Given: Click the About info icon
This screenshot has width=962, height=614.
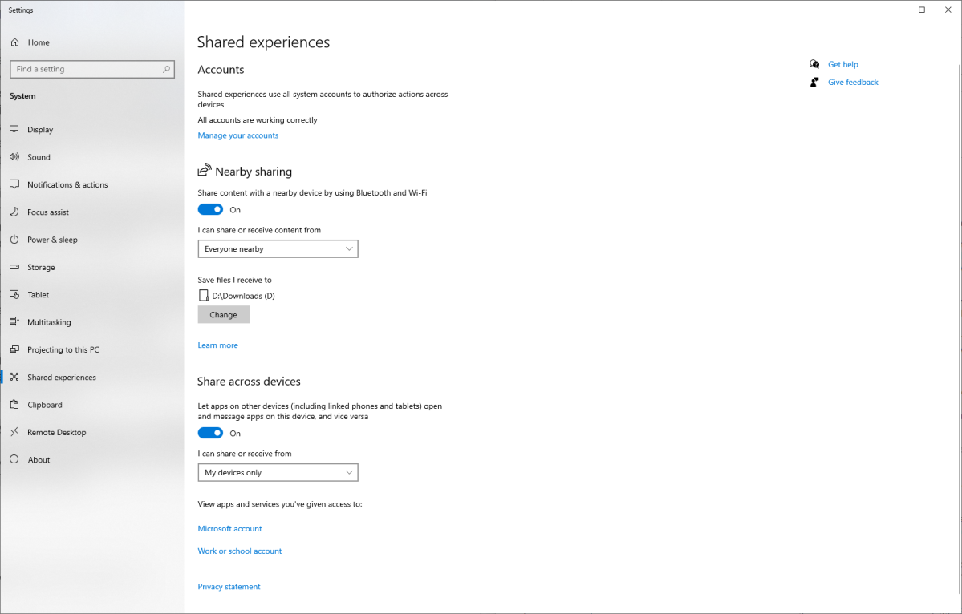Looking at the screenshot, I should click(x=14, y=459).
